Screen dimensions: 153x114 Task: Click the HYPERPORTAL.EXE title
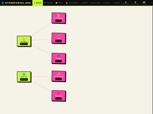coord(18,3)
